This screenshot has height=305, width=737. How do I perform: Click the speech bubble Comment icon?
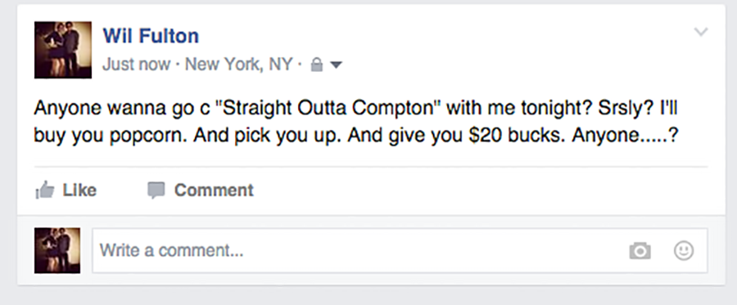pyautogui.click(x=156, y=190)
